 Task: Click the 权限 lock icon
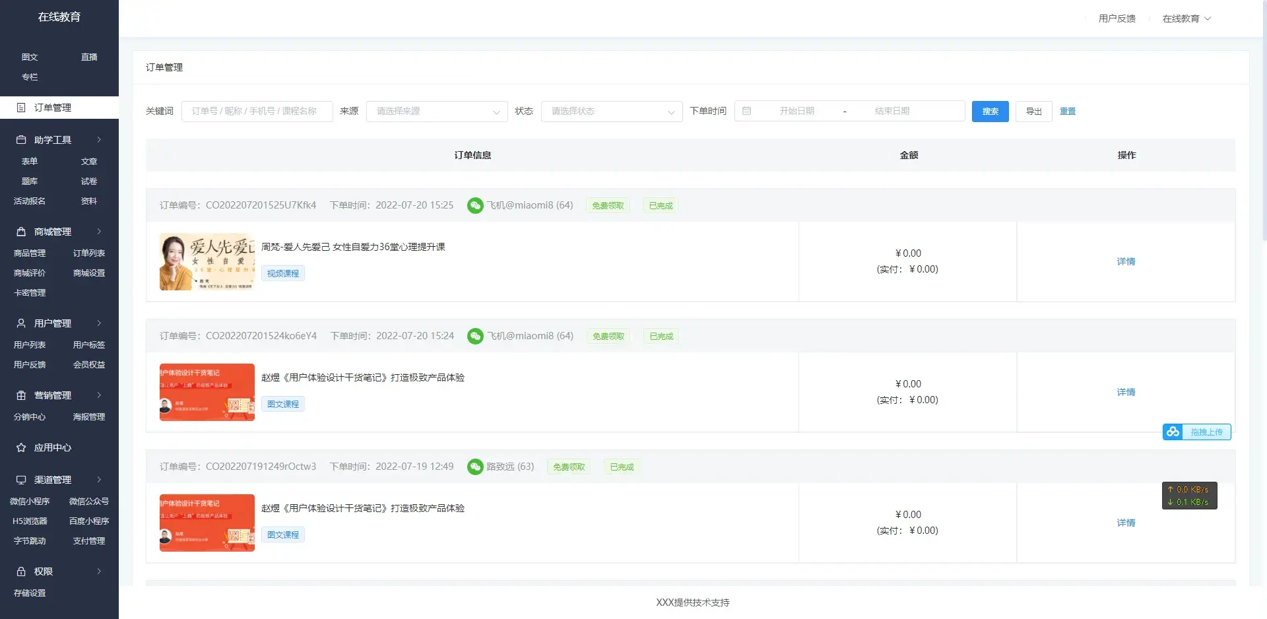click(x=21, y=571)
